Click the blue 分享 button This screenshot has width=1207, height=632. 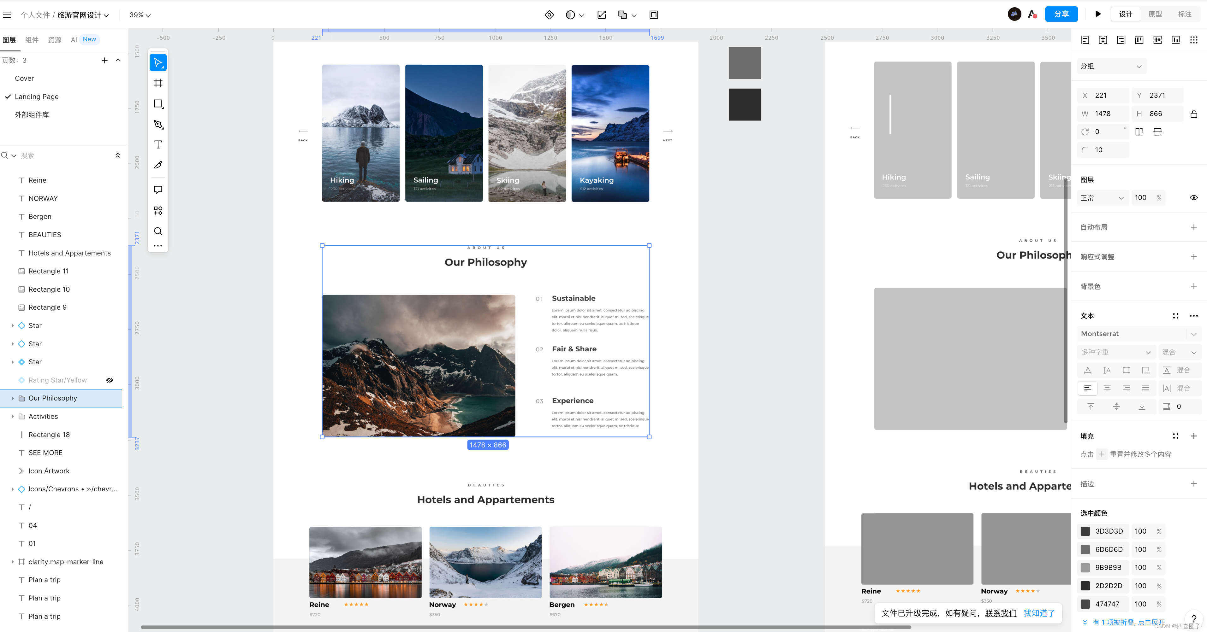[x=1061, y=14]
